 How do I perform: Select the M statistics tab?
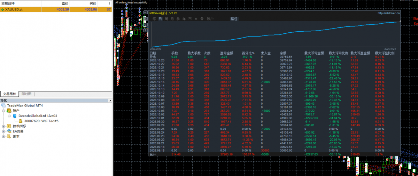196,19
